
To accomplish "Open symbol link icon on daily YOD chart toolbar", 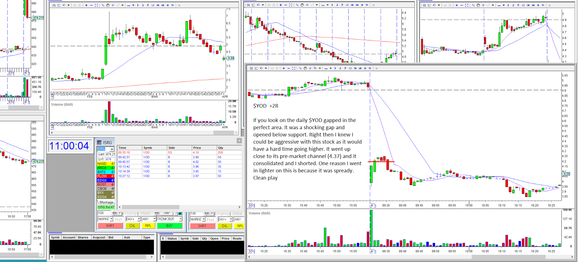I will coord(54,5).
